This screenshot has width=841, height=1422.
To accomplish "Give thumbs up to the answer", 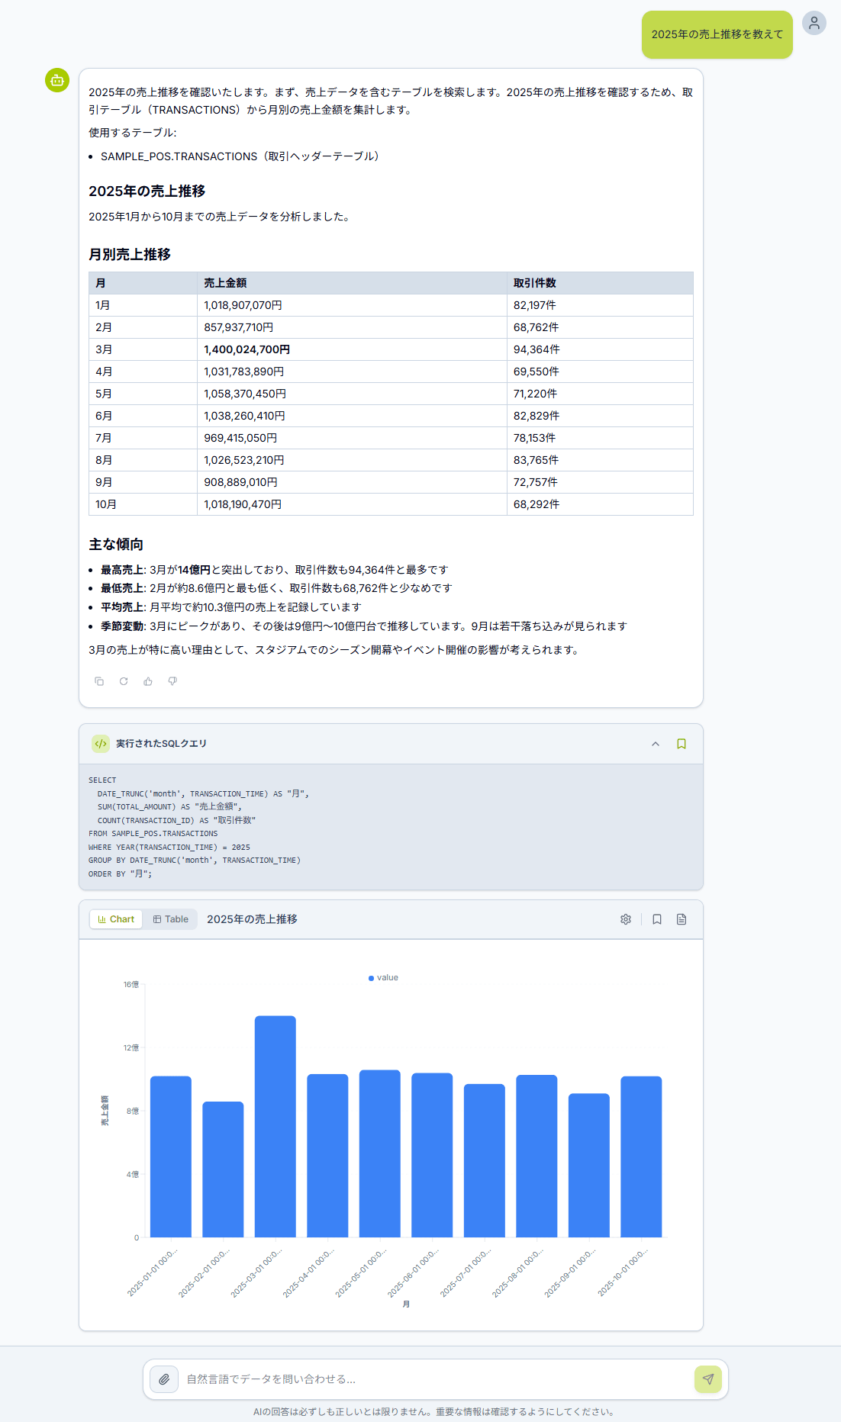I will (148, 681).
